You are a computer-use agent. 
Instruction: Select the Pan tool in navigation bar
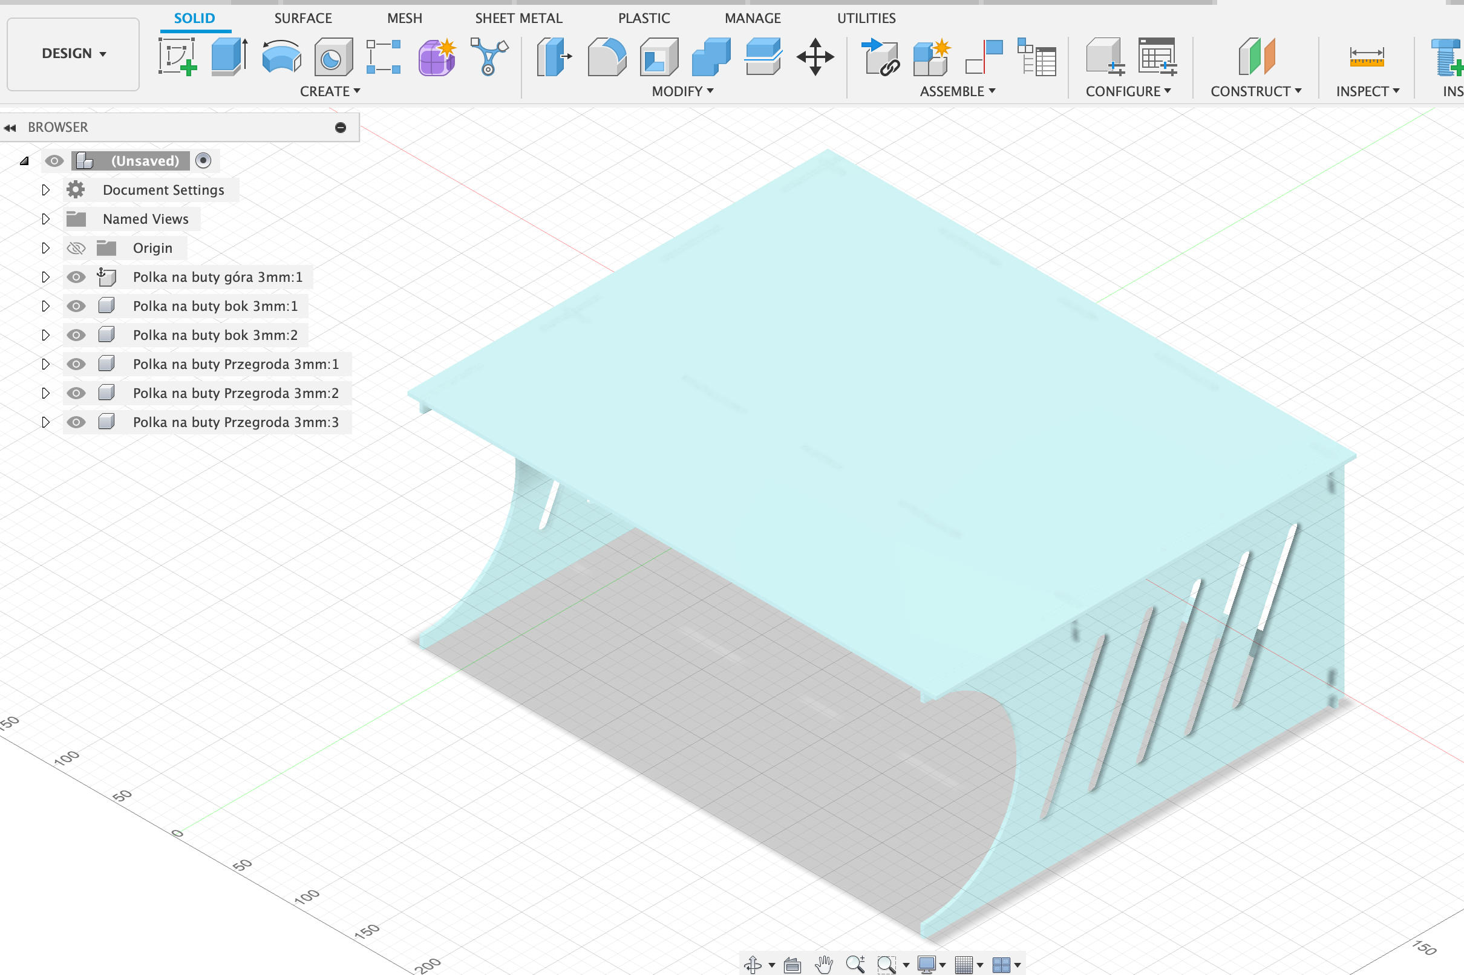825,965
